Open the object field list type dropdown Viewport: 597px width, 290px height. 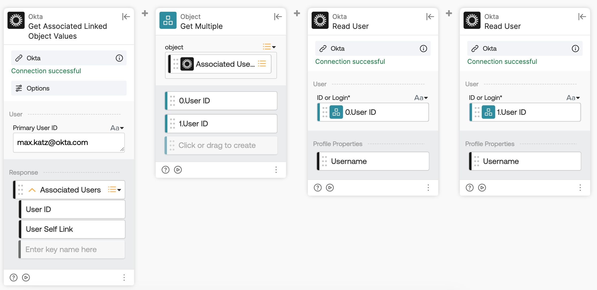(269, 47)
